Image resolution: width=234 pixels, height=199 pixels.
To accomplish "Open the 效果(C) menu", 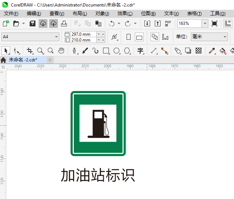I will coord(125,14).
